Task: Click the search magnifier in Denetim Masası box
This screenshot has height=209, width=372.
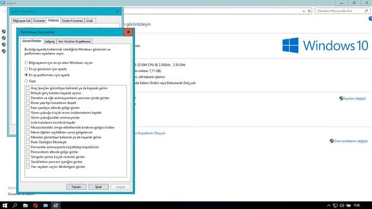Action: click(366, 11)
